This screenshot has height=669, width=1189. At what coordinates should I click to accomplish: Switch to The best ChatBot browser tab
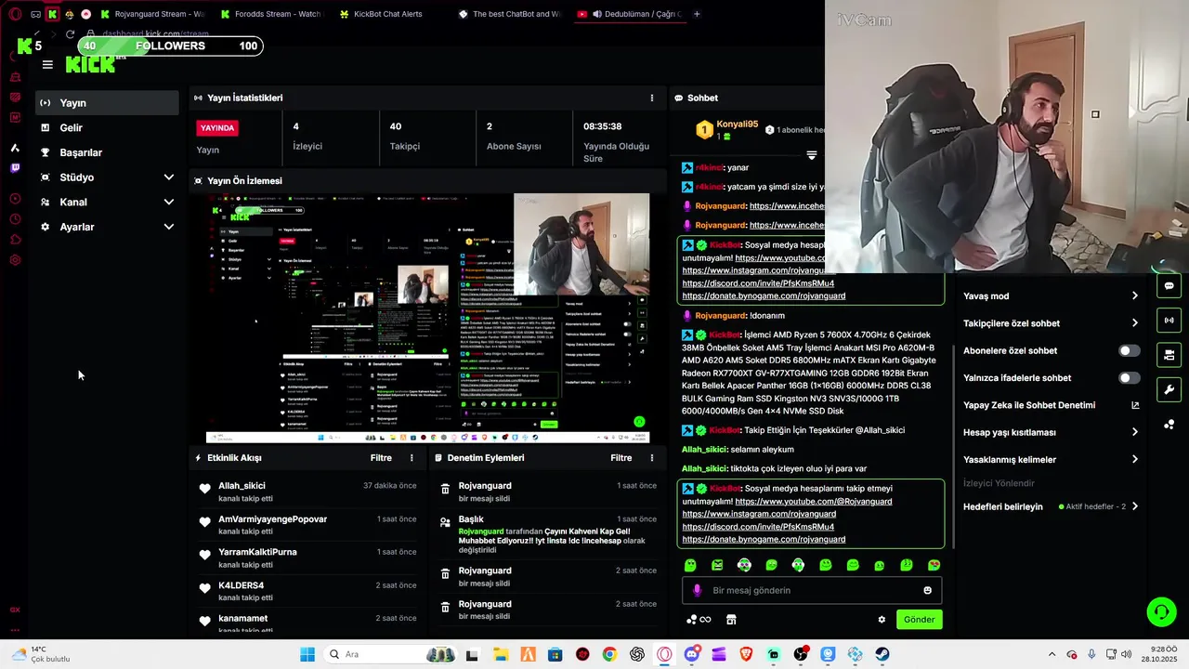coord(509,14)
